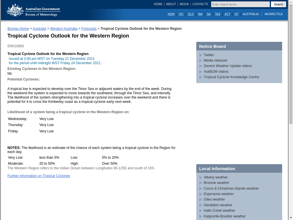Click the arrow icon beside Twitter

(201, 55)
